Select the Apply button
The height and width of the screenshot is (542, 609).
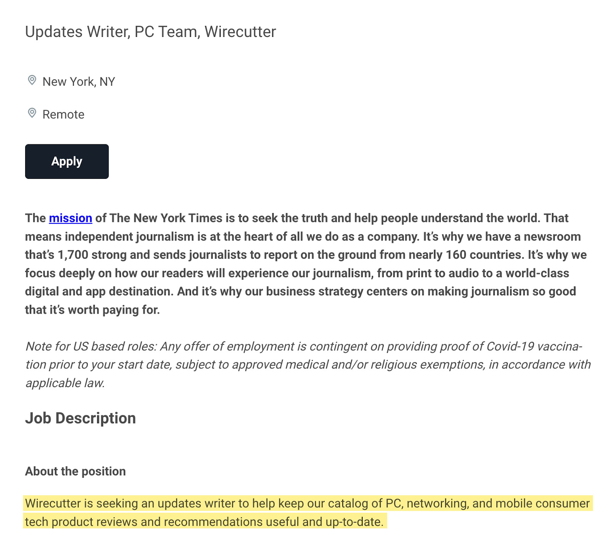(x=67, y=161)
